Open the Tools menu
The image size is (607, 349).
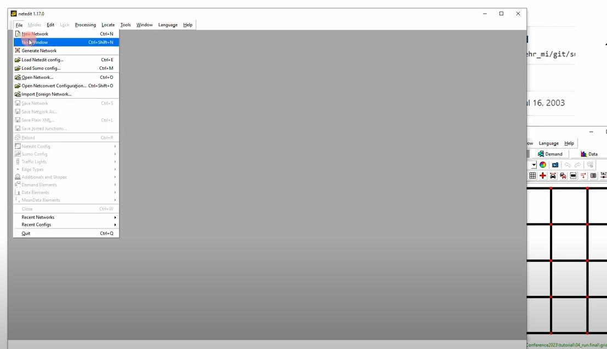click(x=126, y=25)
